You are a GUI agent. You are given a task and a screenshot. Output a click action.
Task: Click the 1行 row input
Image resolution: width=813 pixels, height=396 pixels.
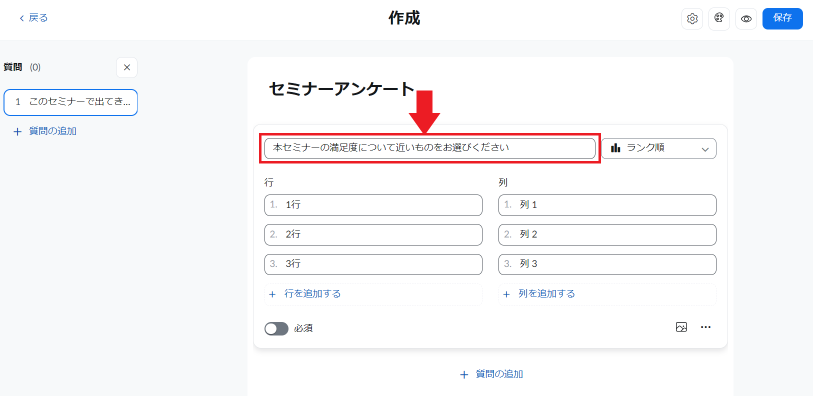pyautogui.click(x=373, y=205)
